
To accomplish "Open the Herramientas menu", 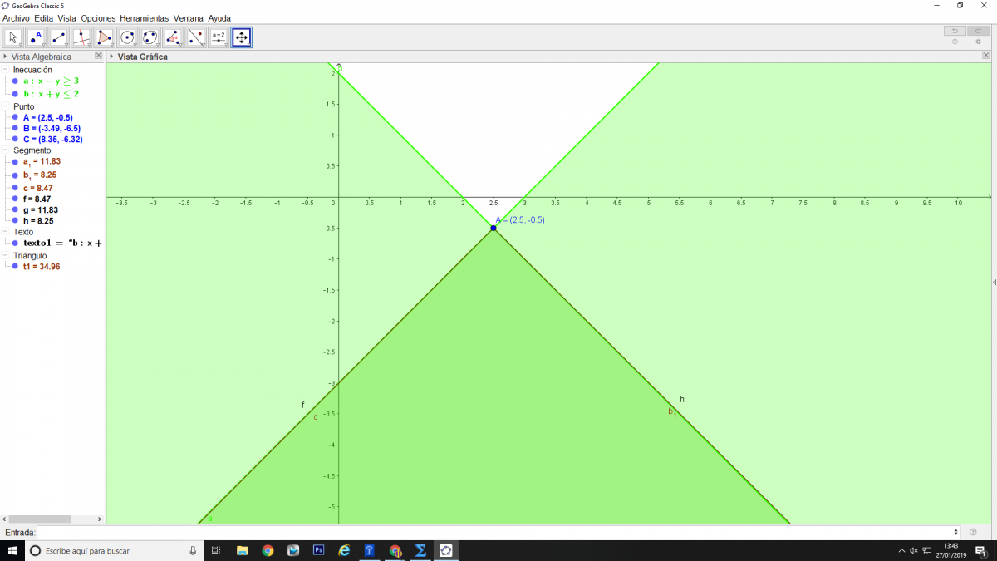I will (144, 18).
